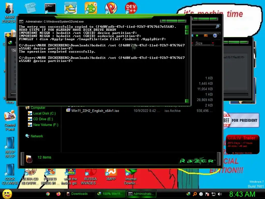Image resolution: width=265 pixels, height=199 pixels.
Task: Open the RUSSIA INVADES desktop shortcut
Action: 91,177
